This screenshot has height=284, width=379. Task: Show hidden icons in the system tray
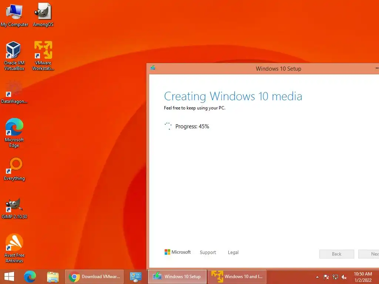point(317,277)
